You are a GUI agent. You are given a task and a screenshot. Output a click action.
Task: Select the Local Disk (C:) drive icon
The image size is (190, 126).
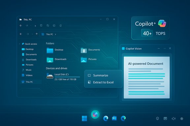point(50,76)
